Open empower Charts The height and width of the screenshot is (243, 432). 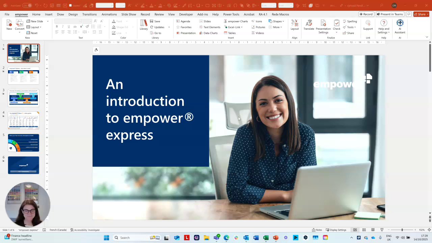tap(236, 21)
